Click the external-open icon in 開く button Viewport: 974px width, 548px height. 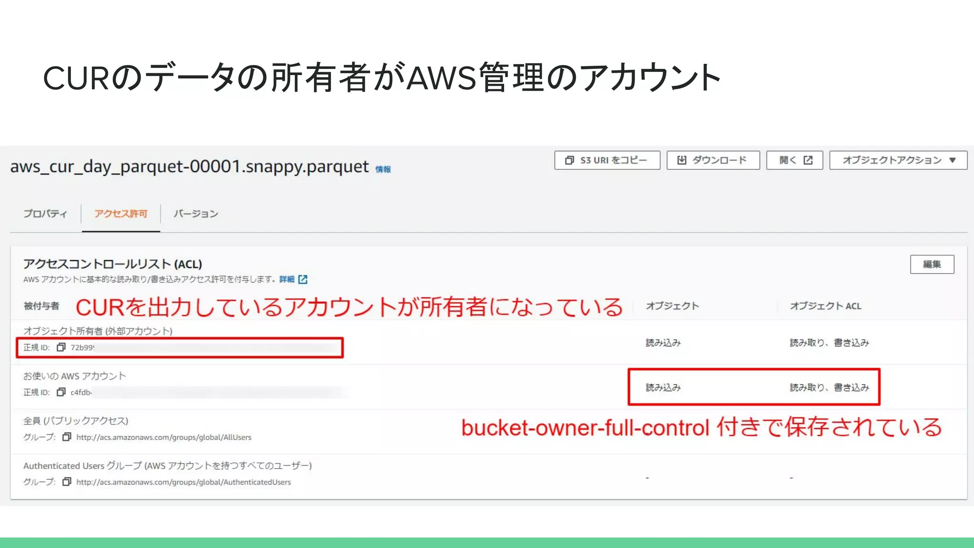[x=808, y=160]
